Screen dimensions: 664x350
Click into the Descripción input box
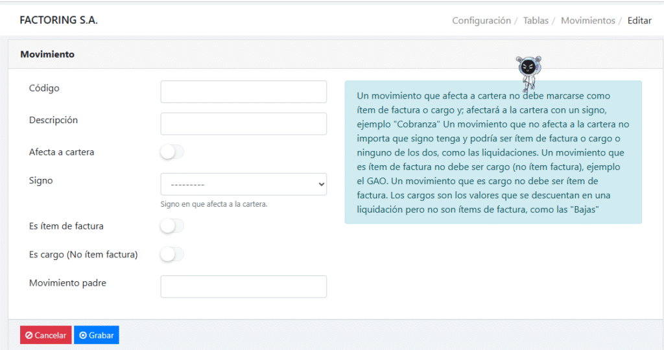(x=243, y=124)
